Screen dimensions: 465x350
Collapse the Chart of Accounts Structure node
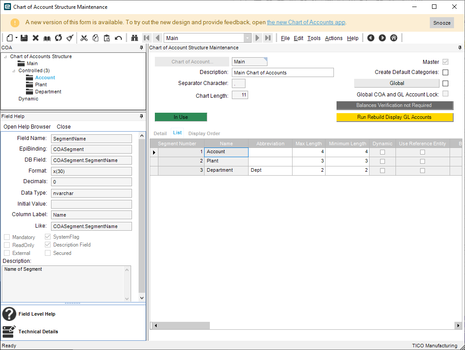point(5,56)
